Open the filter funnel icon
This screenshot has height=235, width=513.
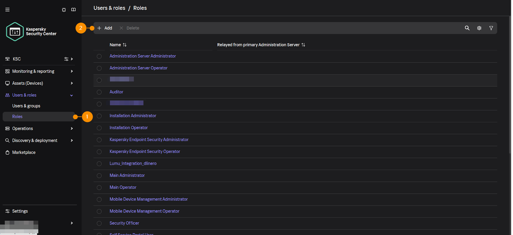click(491, 28)
